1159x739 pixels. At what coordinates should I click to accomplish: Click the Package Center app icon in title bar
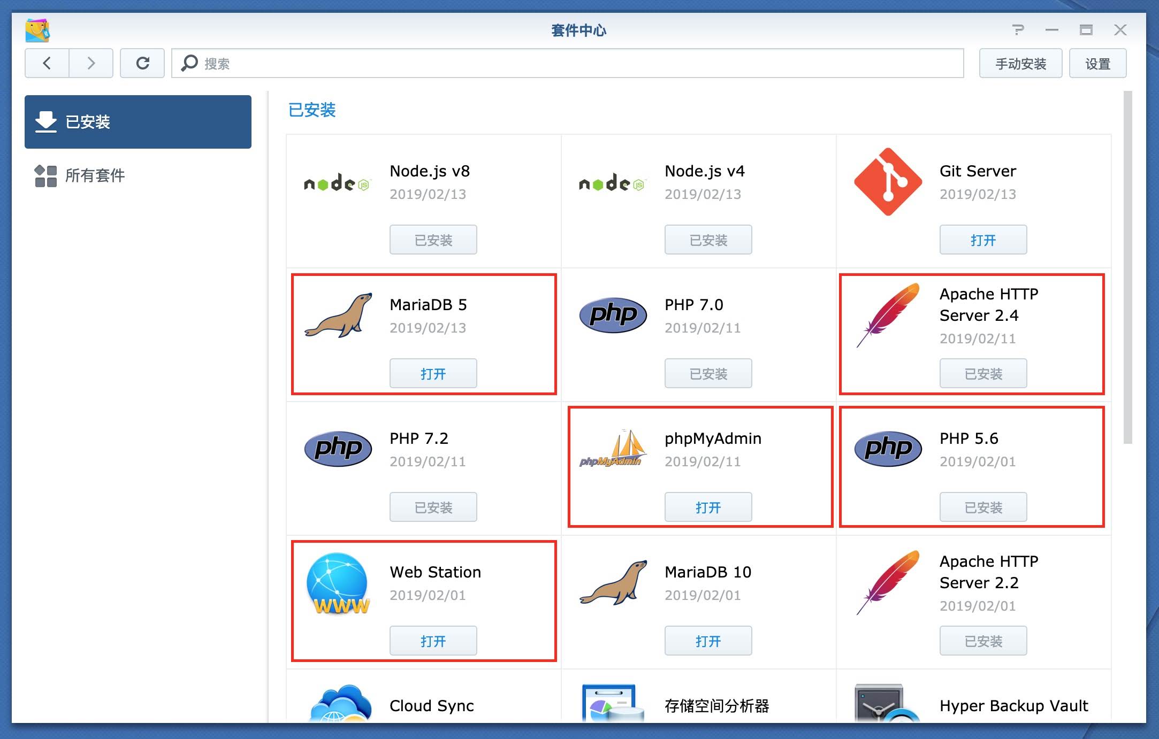37,30
